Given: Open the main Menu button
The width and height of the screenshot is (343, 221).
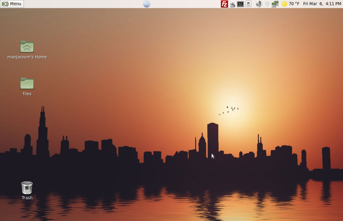Looking at the screenshot, I should point(12,4).
